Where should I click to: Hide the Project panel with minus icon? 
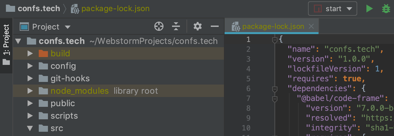(x=215, y=27)
